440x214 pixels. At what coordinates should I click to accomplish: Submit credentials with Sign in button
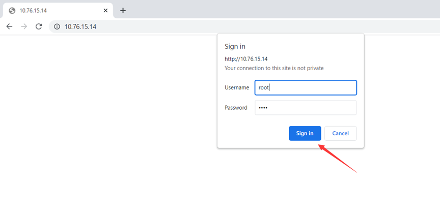(x=305, y=133)
